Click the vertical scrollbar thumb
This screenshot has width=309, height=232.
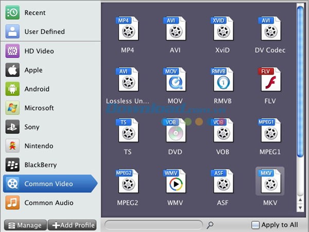[300, 82]
